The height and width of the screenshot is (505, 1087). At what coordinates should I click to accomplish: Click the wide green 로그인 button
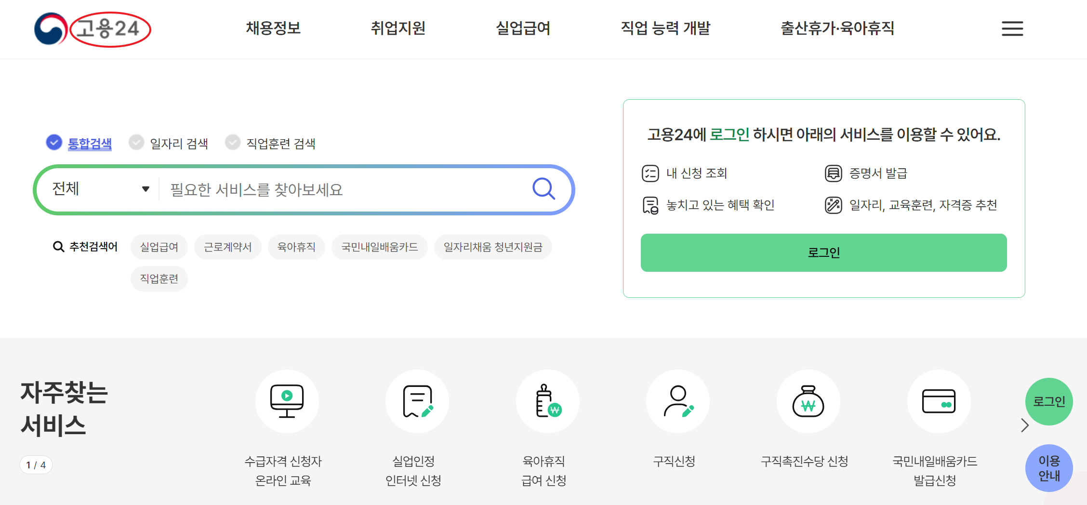pos(823,252)
